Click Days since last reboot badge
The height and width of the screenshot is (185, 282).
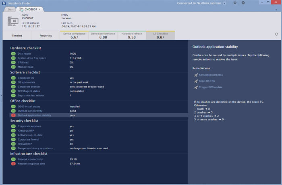click(x=13, y=96)
